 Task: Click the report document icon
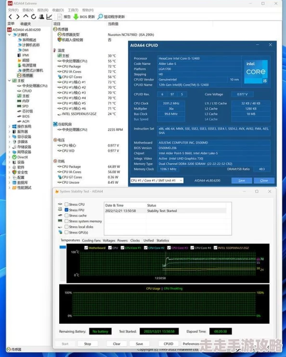60,16
